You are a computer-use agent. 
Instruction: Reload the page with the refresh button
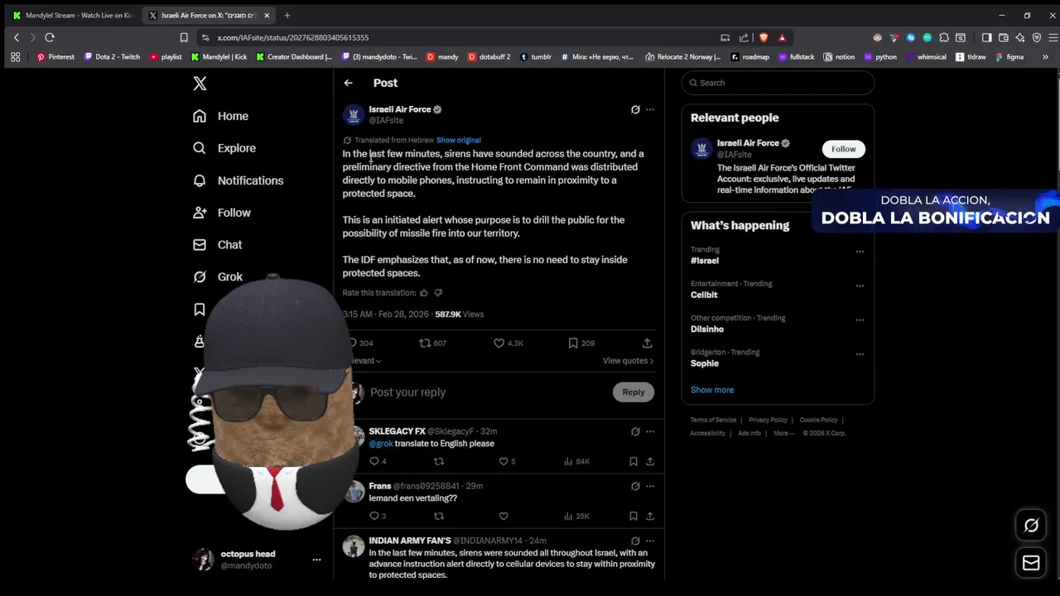(50, 37)
